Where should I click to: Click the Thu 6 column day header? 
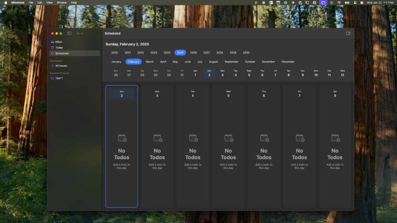click(264, 94)
